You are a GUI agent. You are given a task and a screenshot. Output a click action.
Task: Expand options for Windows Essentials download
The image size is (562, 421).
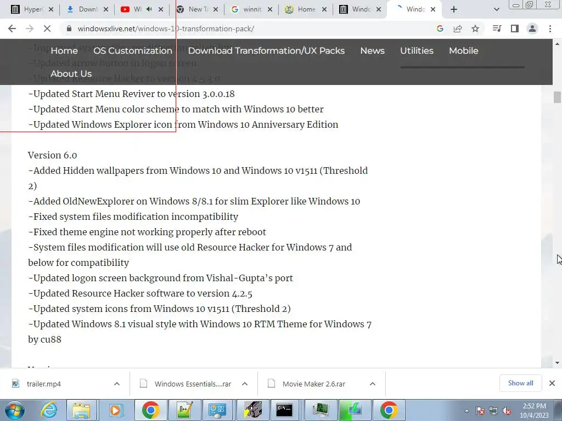[x=245, y=384]
